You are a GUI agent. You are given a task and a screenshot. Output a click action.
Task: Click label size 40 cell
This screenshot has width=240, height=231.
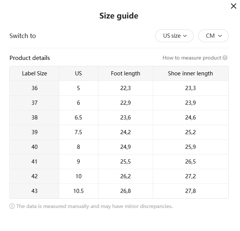[x=34, y=147]
